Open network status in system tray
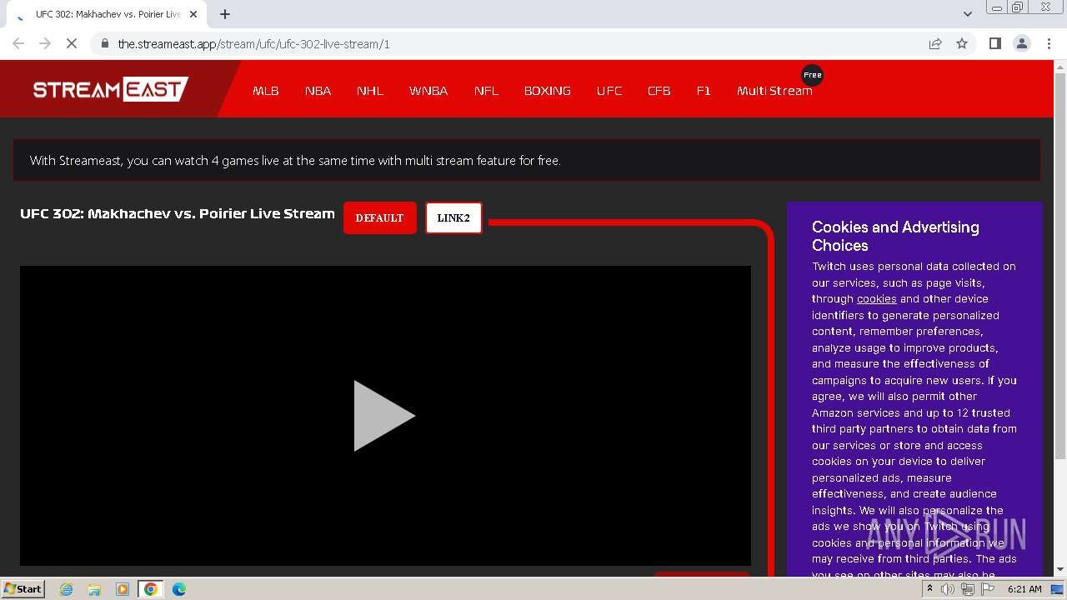 coord(968,589)
